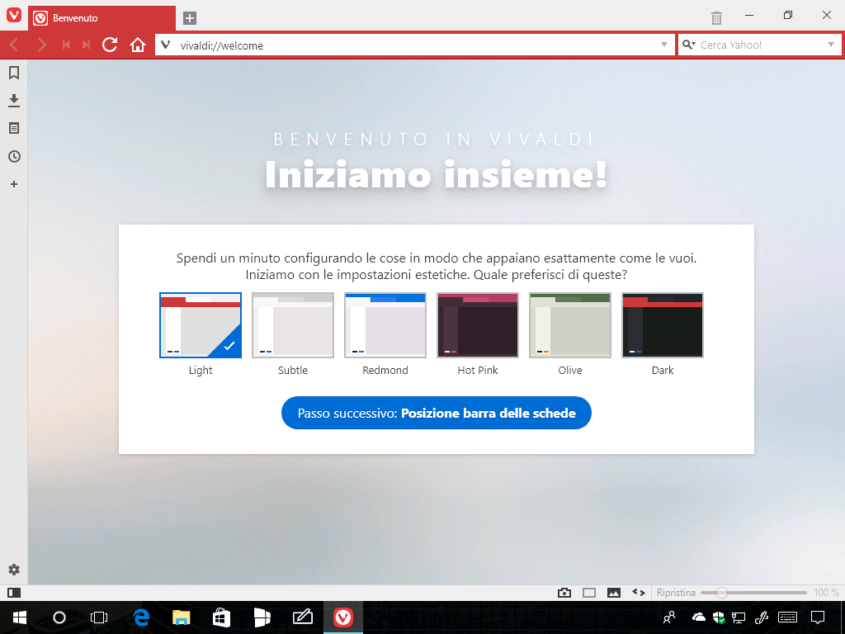Image resolution: width=845 pixels, height=634 pixels.
Task: Expand the search field history dropdown
Action: coord(831,45)
